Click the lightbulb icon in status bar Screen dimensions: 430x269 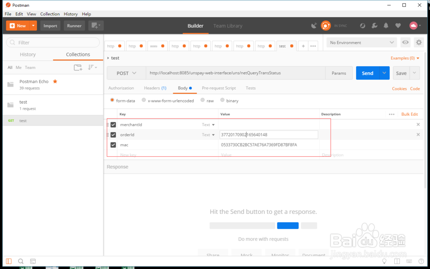point(384,261)
